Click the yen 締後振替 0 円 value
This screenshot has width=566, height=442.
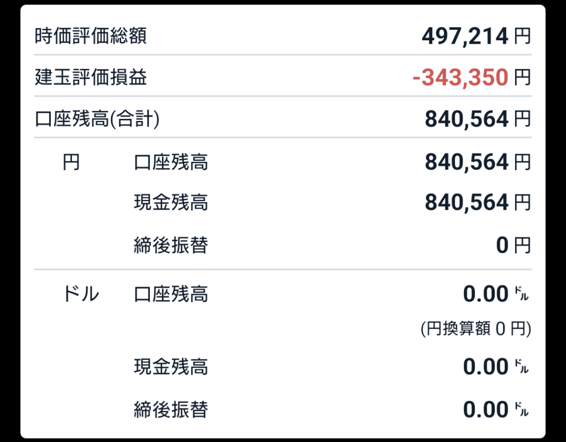click(x=513, y=245)
